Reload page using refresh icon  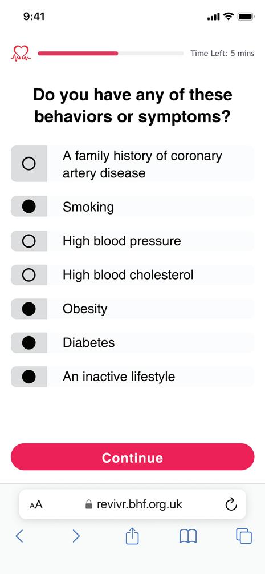(x=231, y=504)
